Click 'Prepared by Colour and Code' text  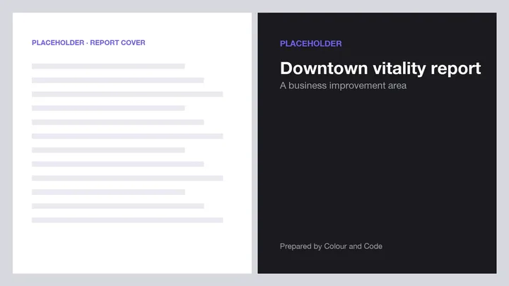pos(331,246)
